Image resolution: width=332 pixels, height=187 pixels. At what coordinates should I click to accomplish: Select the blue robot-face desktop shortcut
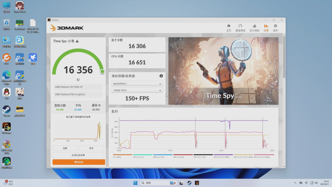point(20,42)
